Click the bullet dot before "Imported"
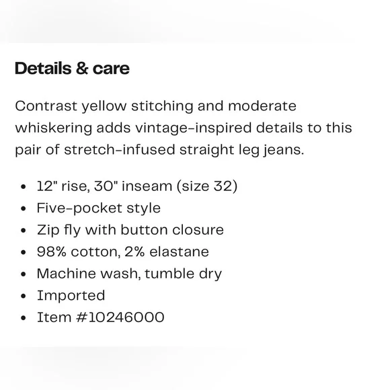390x390 pixels. 24,296
